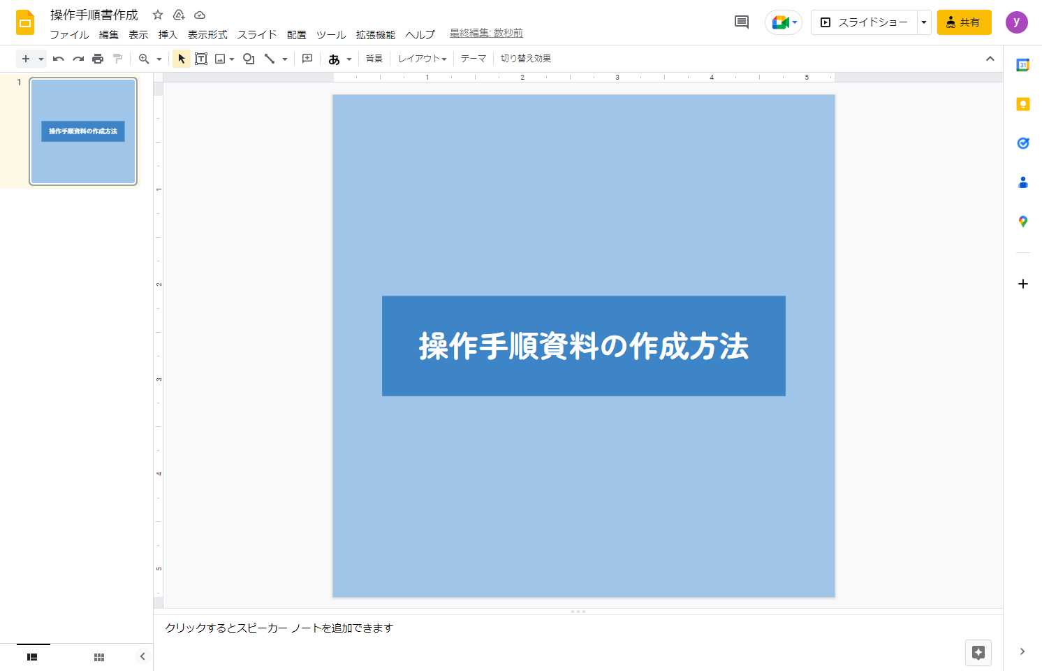1042x671 pixels.
Task: Select the shape tool icon
Action: point(249,59)
